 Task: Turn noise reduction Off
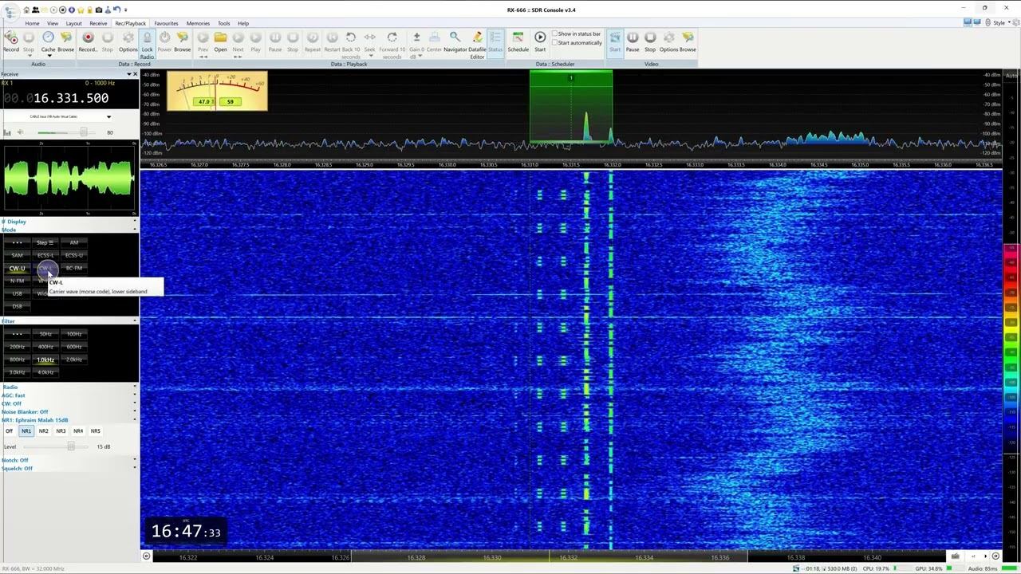click(9, 431)
